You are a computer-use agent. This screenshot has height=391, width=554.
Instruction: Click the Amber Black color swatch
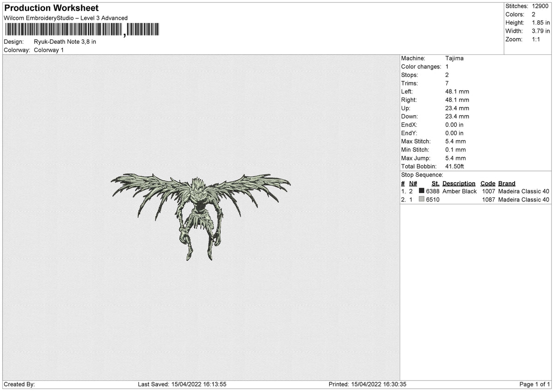[422, 191]
